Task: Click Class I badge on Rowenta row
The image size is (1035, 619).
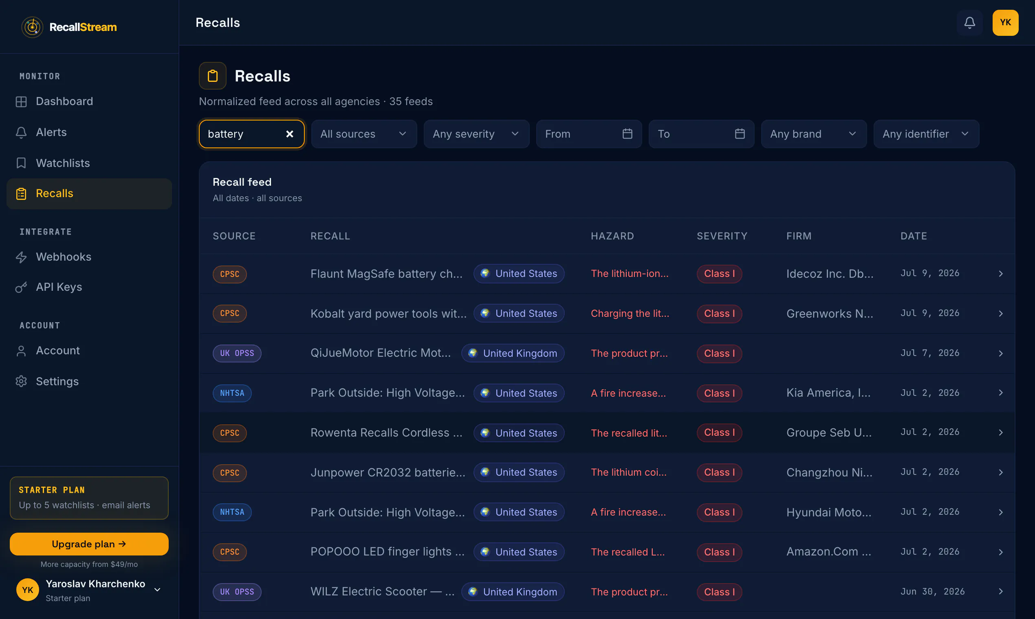Action: [x=719, y=432]
